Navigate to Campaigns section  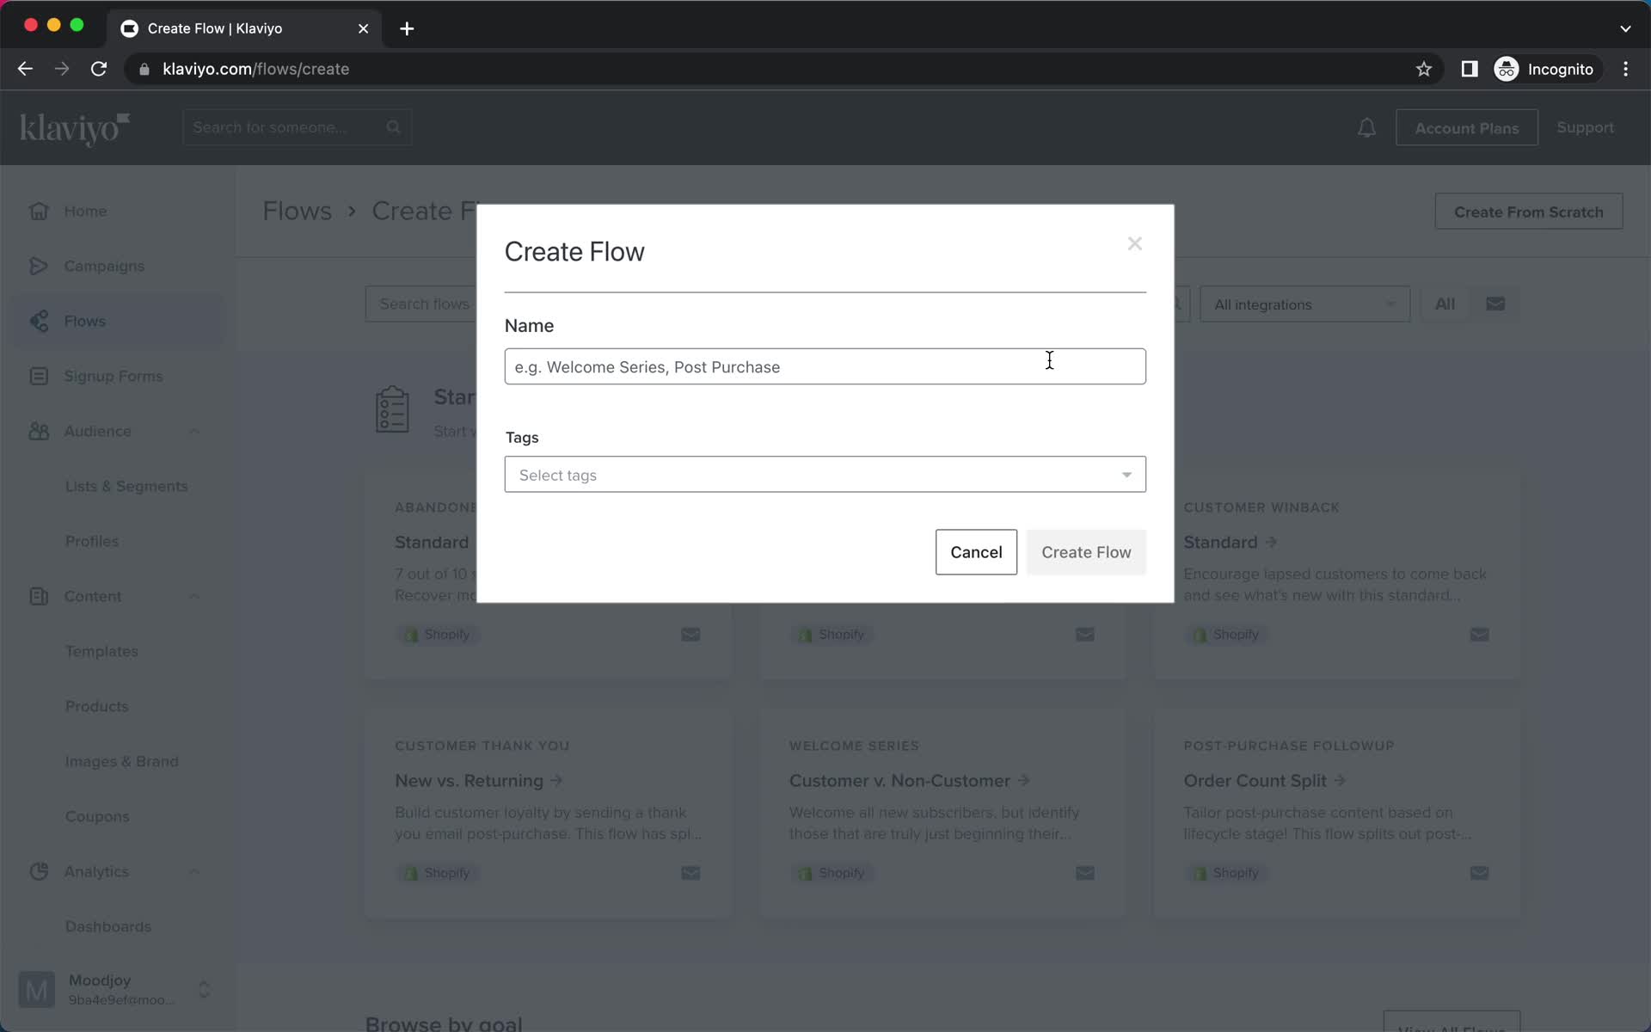tap(103, 265)
